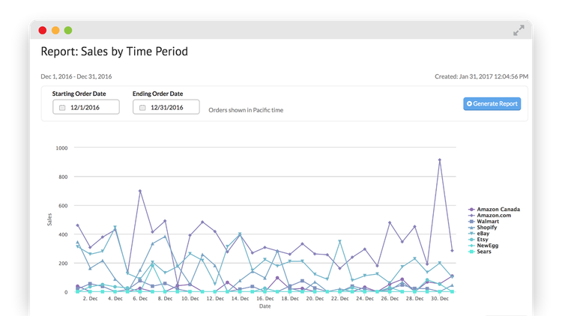Toggle eBay series in legend

pos(479,233)
